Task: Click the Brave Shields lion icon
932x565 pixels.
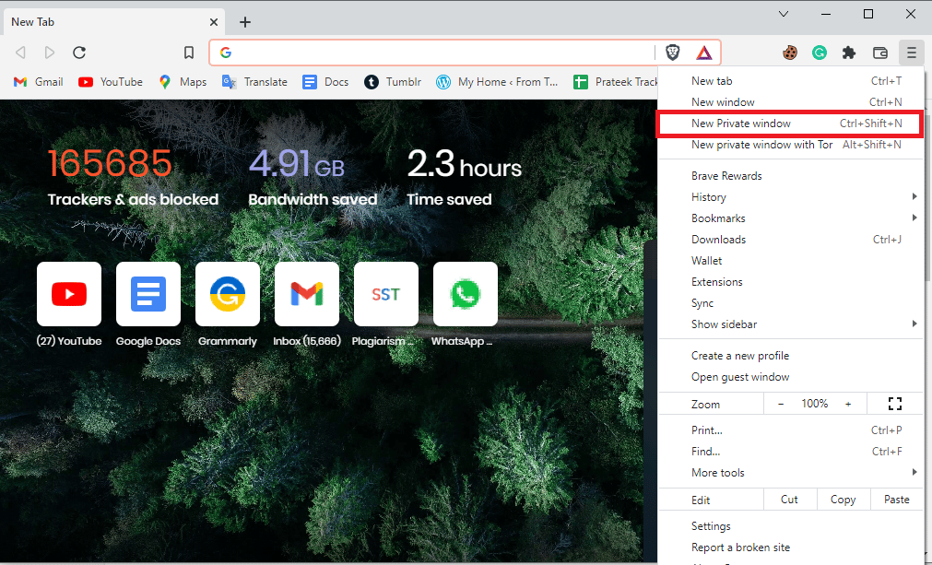Action: pos(672,53)
